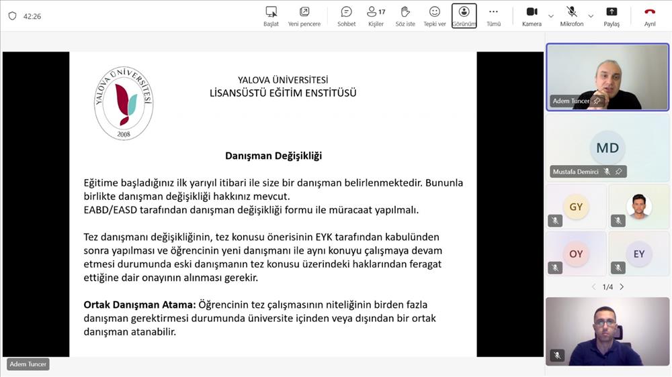Expand the Mikrofon options dropdown arrow
This screenshot has width=672, height=377.
[x=591, y=16]
